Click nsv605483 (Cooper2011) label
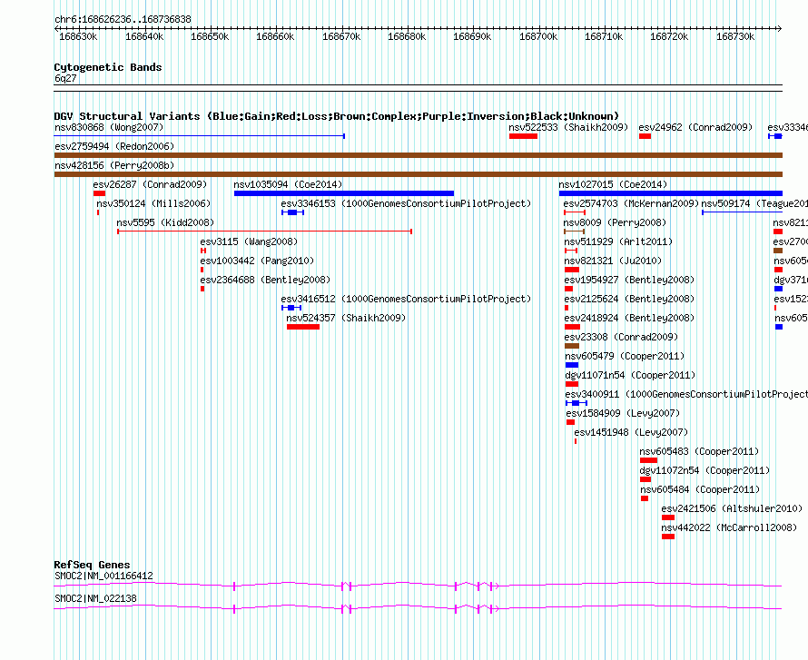The width and height of the screenshot is (808, 660). (x=699, y=451)
